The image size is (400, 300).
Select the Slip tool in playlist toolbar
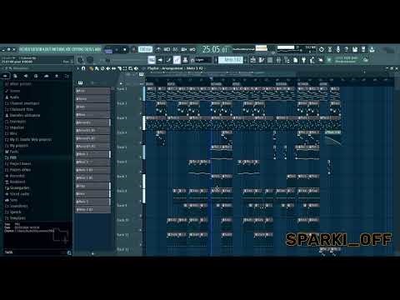(x=113, y=68)
